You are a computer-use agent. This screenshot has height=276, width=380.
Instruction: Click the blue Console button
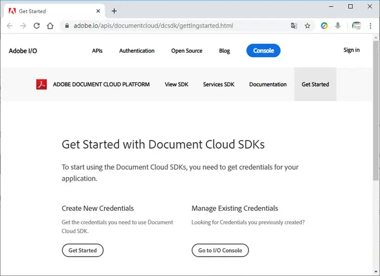tap(263, 51)
